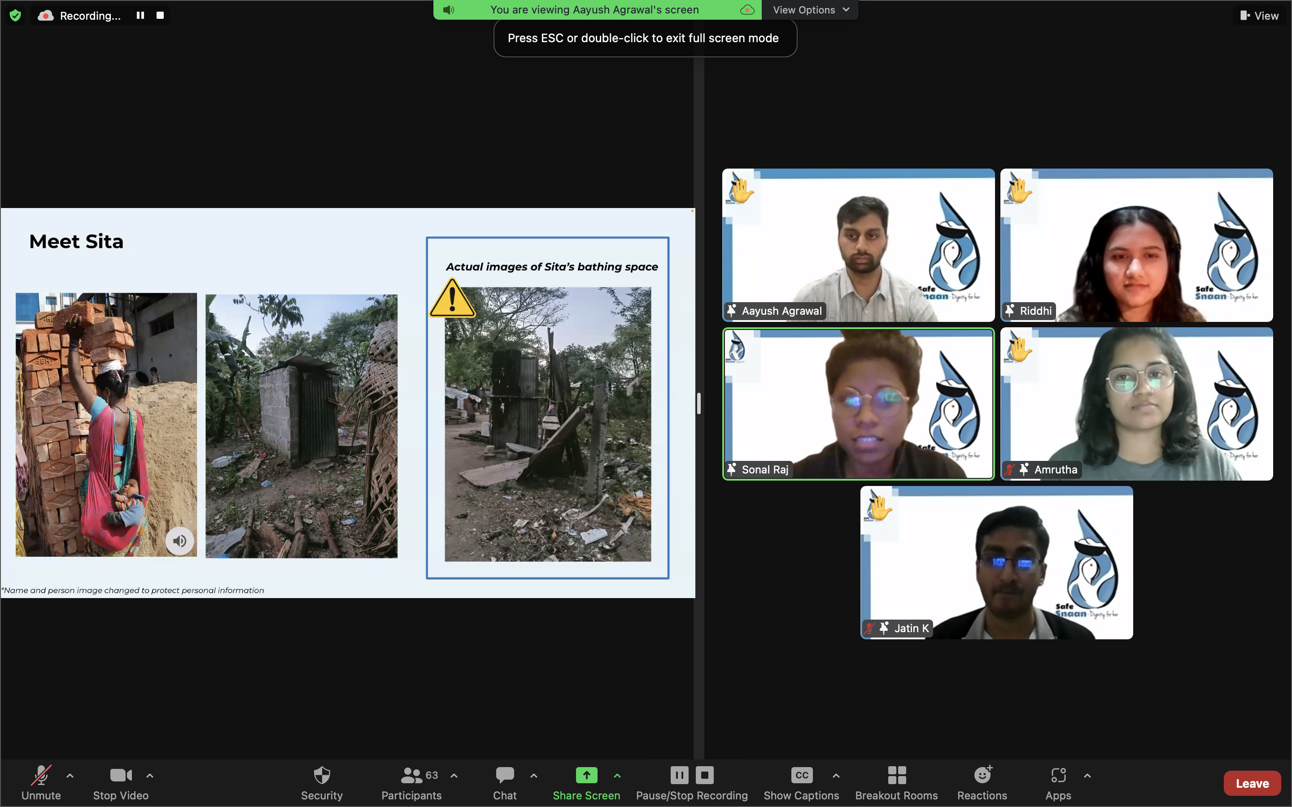Open the View menu top-right

1259,16
